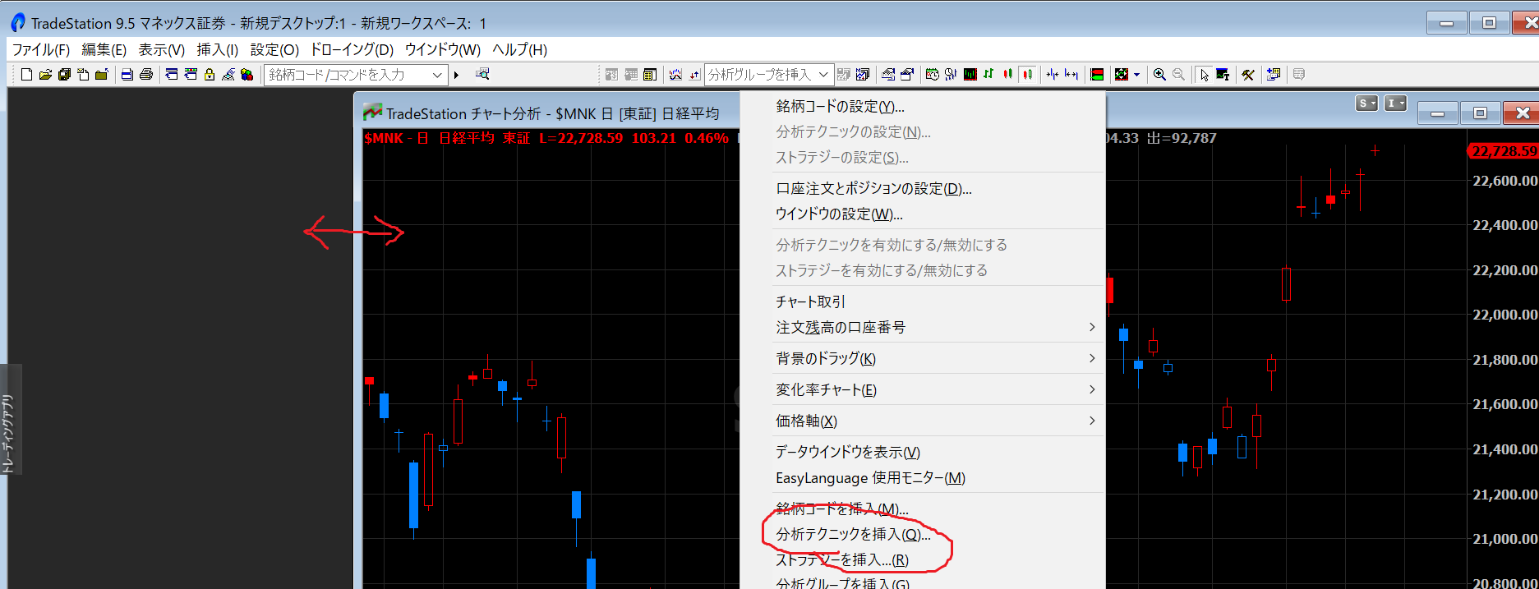
Task: Choose データウインドウを表示(V) entry
Action: click(848, 452)
